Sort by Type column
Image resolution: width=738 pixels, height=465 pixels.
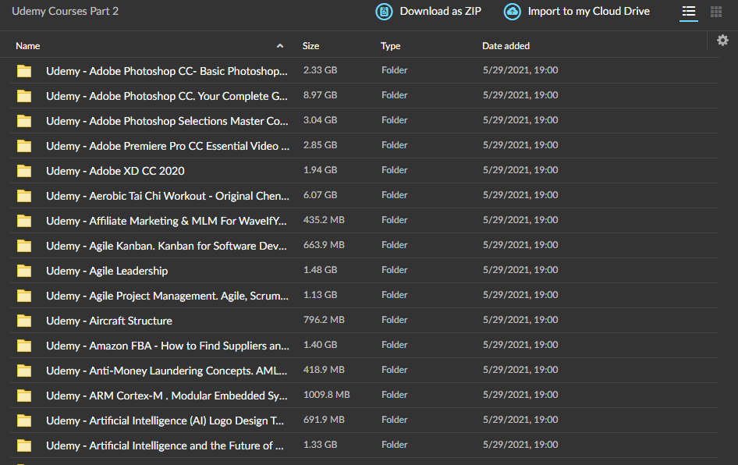390,46
